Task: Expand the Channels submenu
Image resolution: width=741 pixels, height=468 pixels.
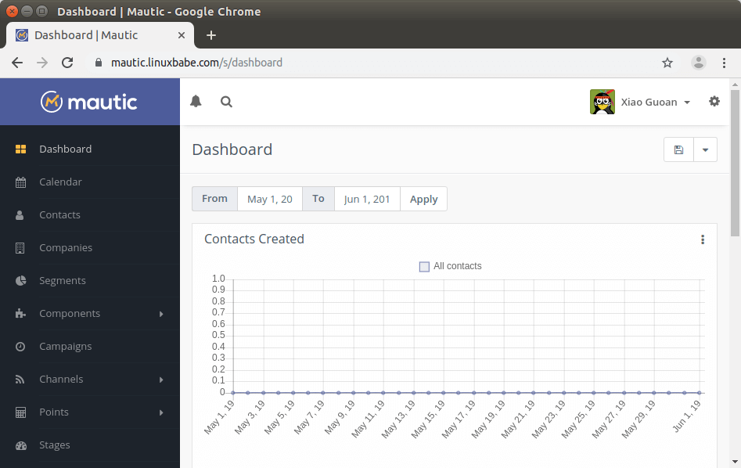Action: click(161, 380)
